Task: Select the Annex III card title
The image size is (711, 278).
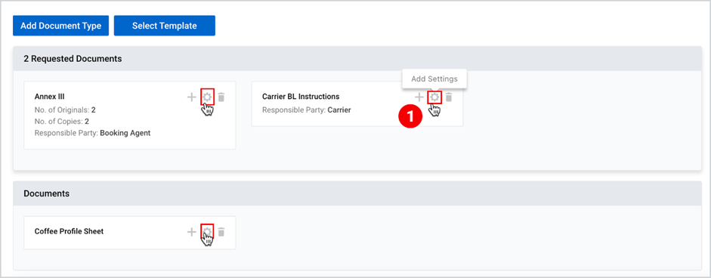Action: click(49, 97)
